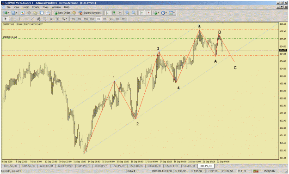This screenshot has height=174, width=289.
Task: Switch to the GBPJPY,H4 chart tab
Action: [84, 166]
